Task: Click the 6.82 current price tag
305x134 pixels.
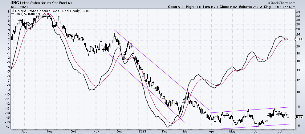Action: click(x=298, y=117)
